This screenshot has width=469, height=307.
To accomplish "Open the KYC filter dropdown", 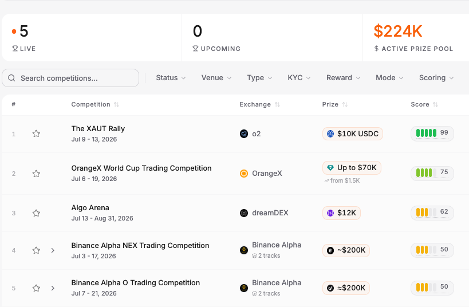I will (x=299, y=78).
